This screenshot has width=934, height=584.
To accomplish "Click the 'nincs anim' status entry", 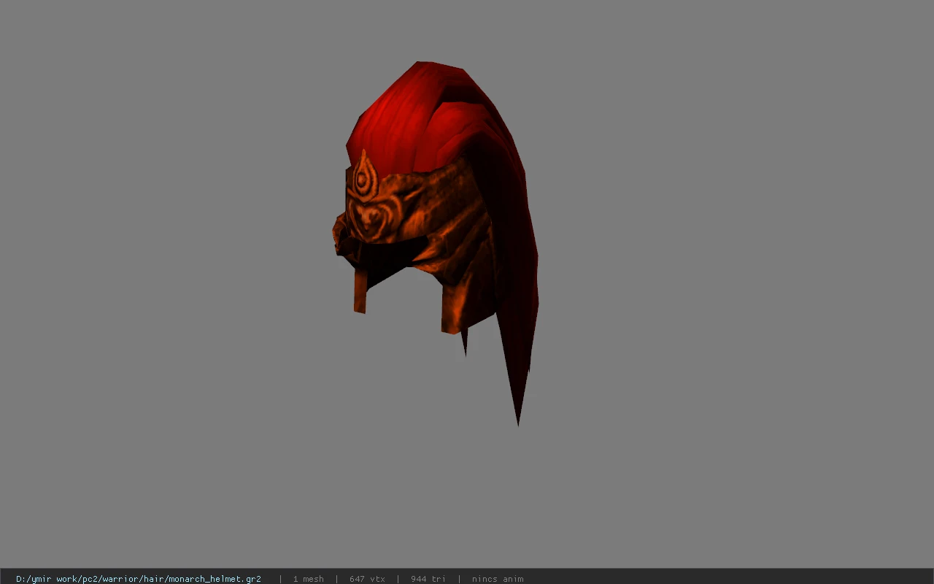I will [498, 579].
